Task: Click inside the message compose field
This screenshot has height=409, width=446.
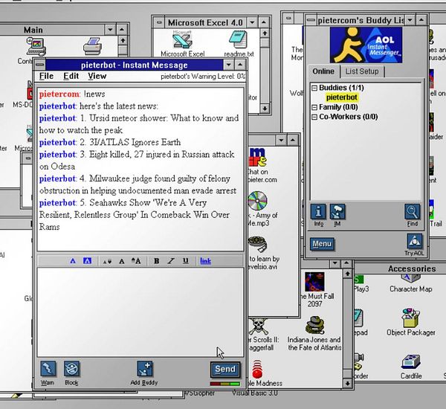Action: pyautogui.click(x=140, y=312)
